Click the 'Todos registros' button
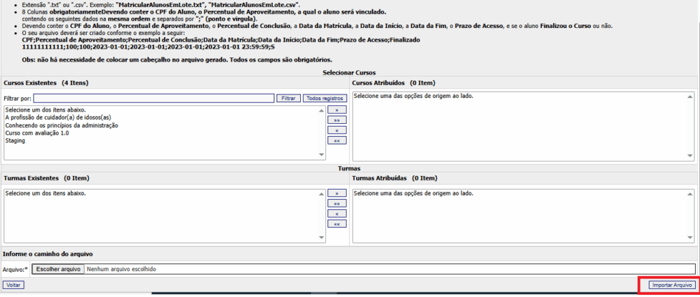700x297 pixels. pyautogui.click(x=325, y=99)
